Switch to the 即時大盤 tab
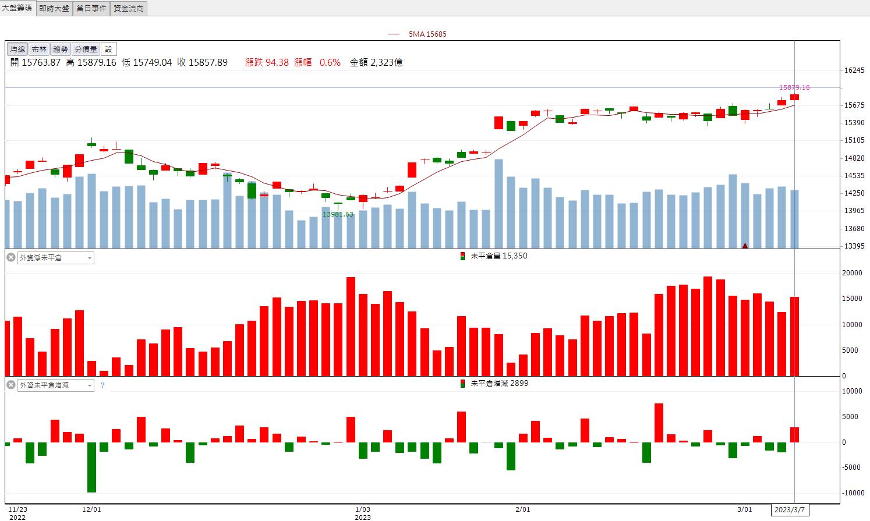 [x=54, y=8]
